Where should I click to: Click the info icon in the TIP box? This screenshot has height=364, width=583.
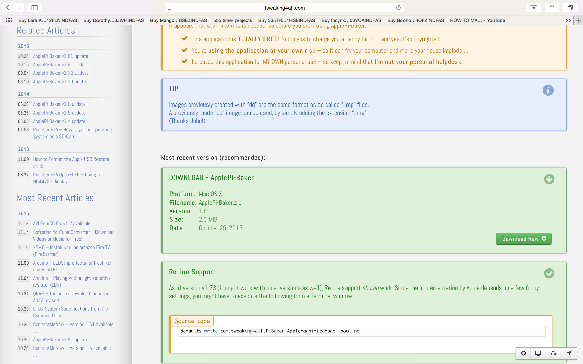tap(548, 90)
